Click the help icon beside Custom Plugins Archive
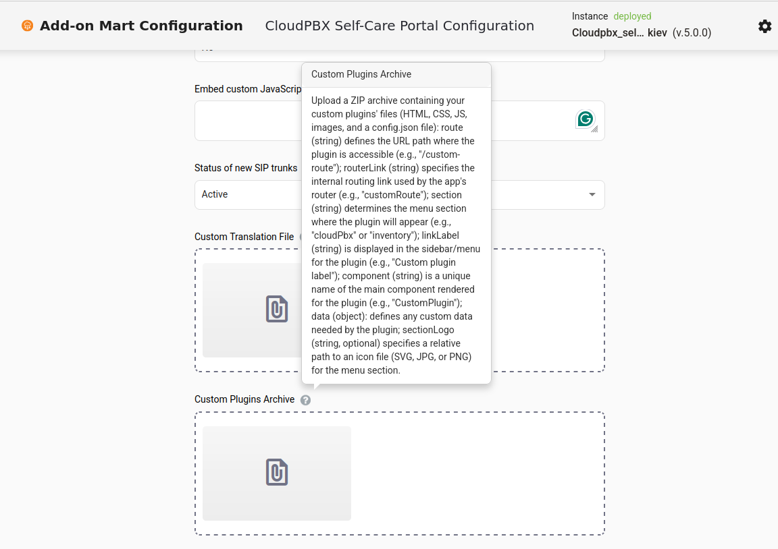The height and width of the screenshot is (549, 778). [x=305, y=400]
